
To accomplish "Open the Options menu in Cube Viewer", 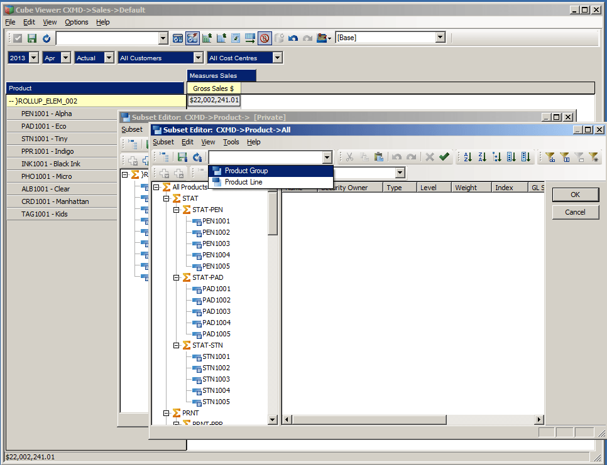I will [76, 22].
